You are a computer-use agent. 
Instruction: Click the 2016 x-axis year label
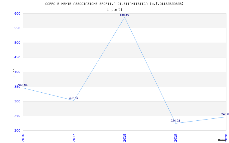pyautogui.click(x=23, y=138)
